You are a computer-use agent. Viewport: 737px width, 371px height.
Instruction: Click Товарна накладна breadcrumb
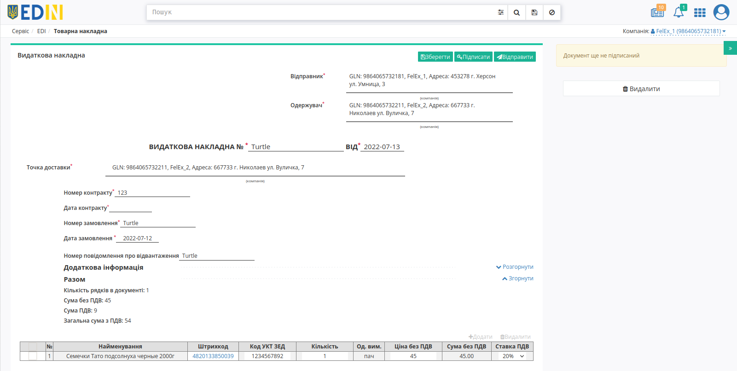81,31
